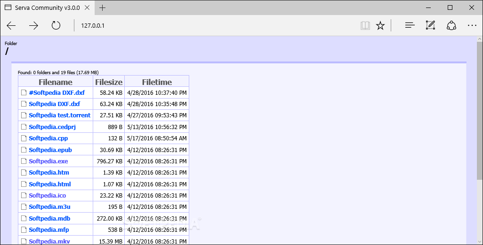Click the 5/17/2016 08:50:54 AM filetime
Screen dimensions: 483x245
click(157, 138)
